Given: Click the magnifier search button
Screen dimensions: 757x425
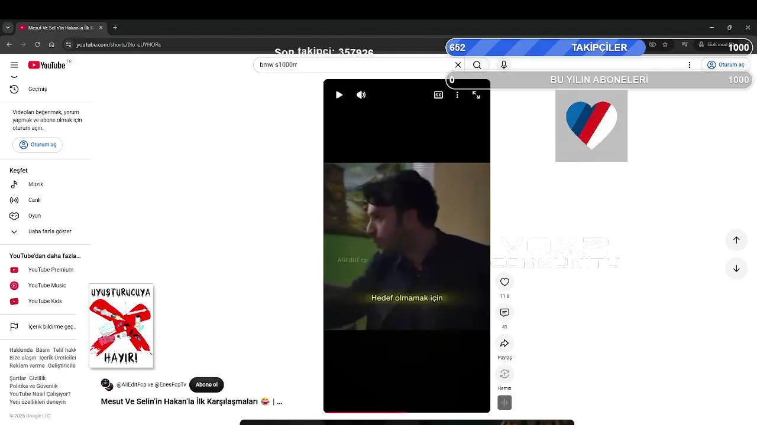Looking at the screenshot, I should 477,65.
